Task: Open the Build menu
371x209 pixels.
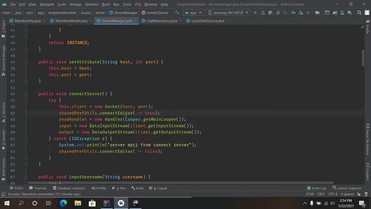Action: (x=106, y=4)
